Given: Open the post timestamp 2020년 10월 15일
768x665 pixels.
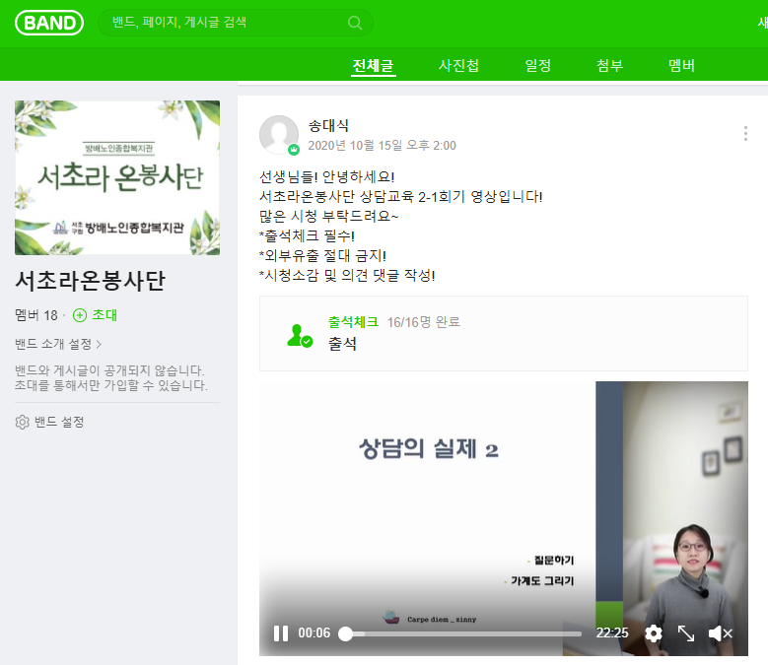Looking at the screenshot, I should coord(383,146).
